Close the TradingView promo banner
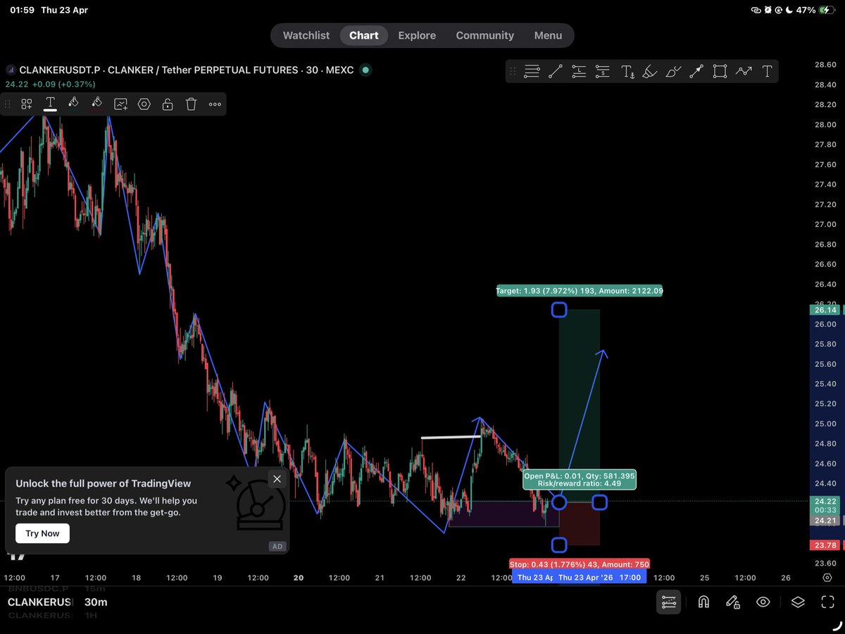 [277, 479]
